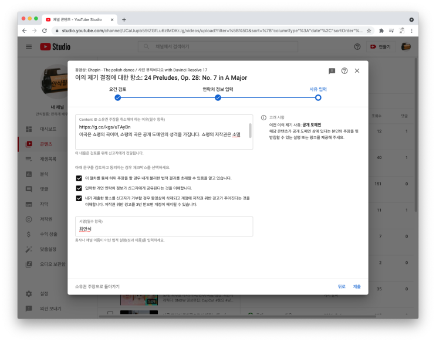Click 소유권 주장으로 돌아가기 link
436x342 pixels.
(x=97, y=286)
